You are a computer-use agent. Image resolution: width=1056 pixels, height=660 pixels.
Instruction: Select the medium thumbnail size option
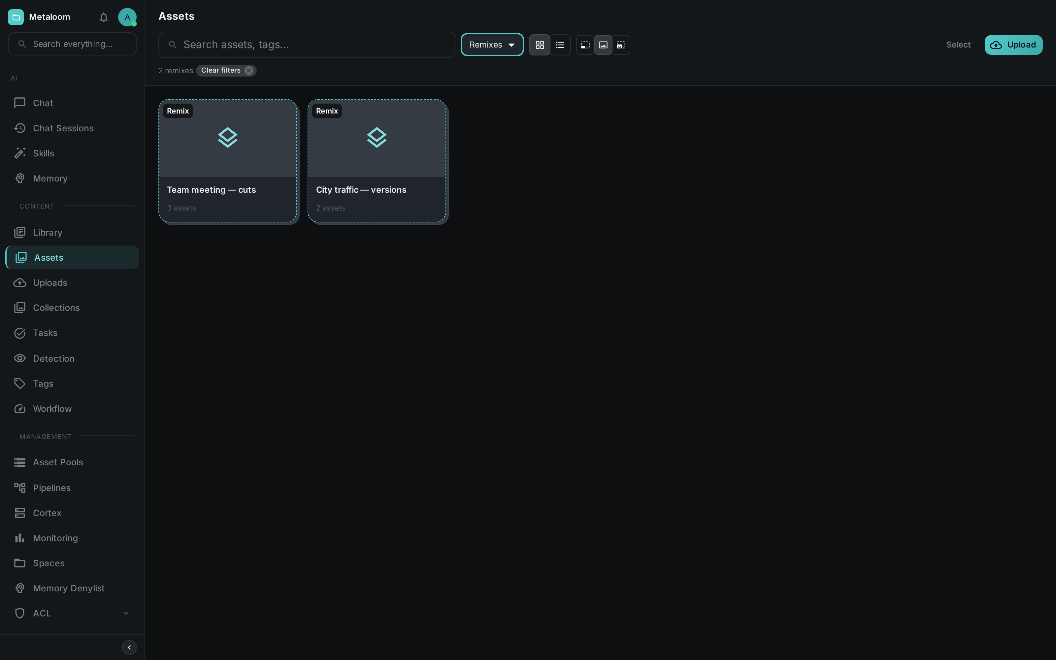(x=603, y=45)
